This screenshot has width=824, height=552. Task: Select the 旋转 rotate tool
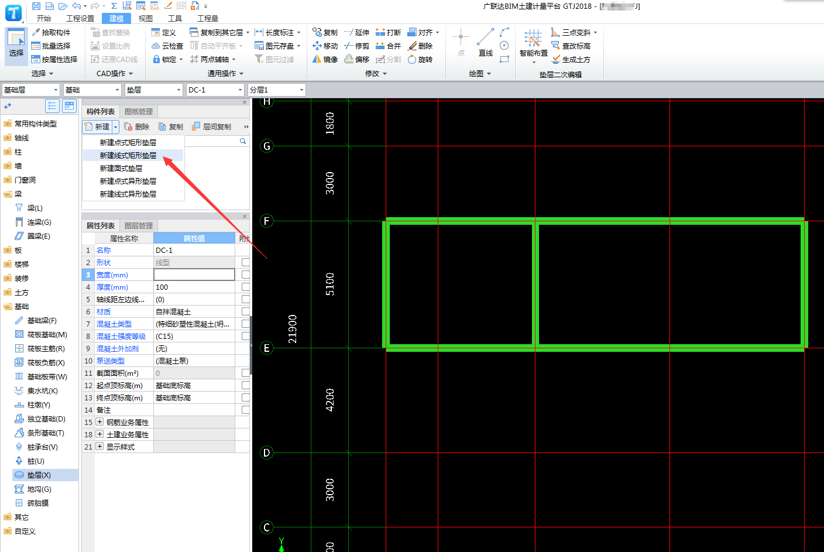pyautogui.click(x=420, y=59)
